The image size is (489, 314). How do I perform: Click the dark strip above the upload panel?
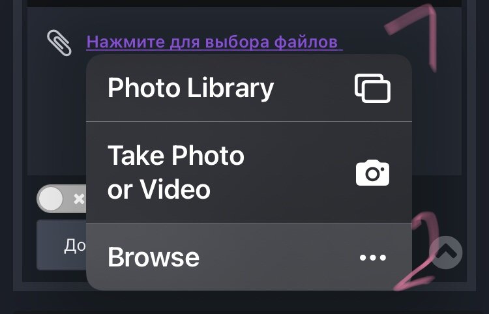pos(244,3)
